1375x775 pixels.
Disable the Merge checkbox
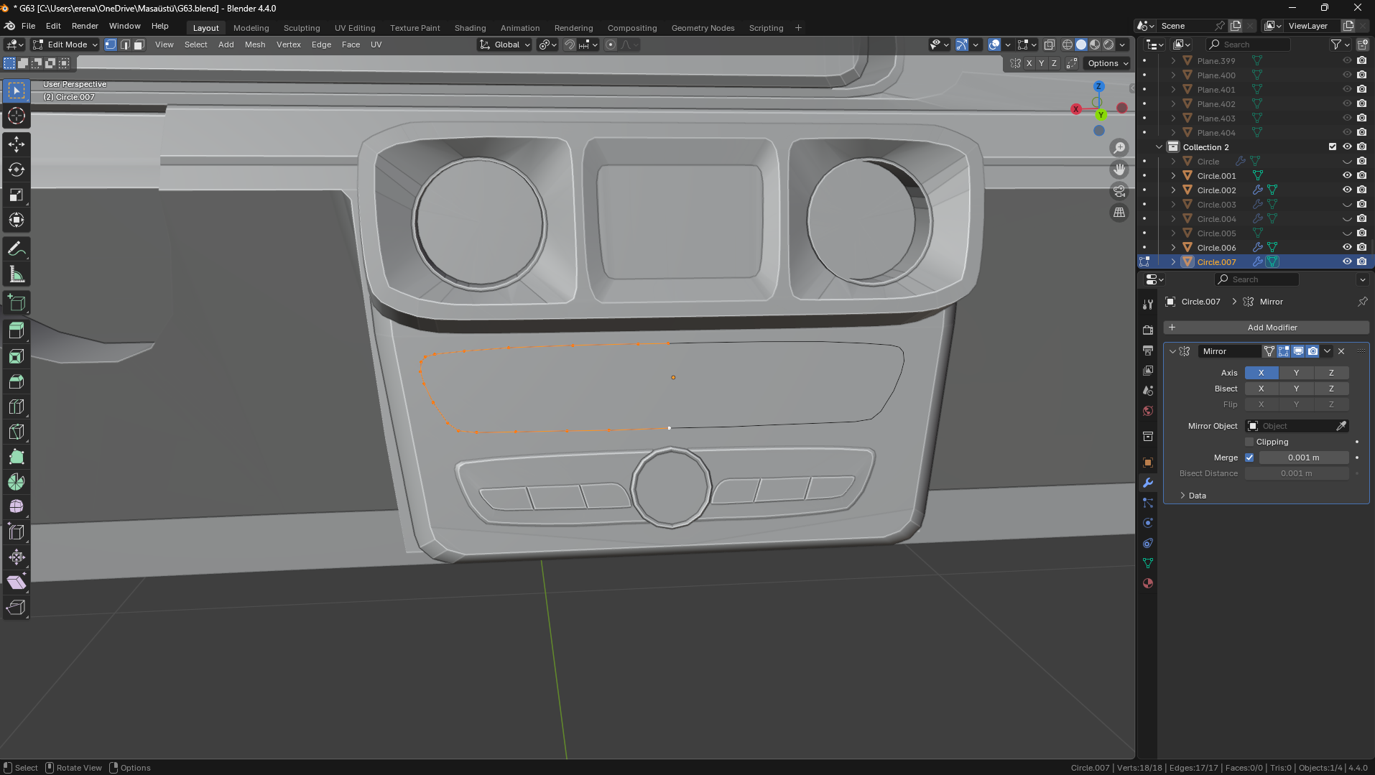[x=1249, y=458]
